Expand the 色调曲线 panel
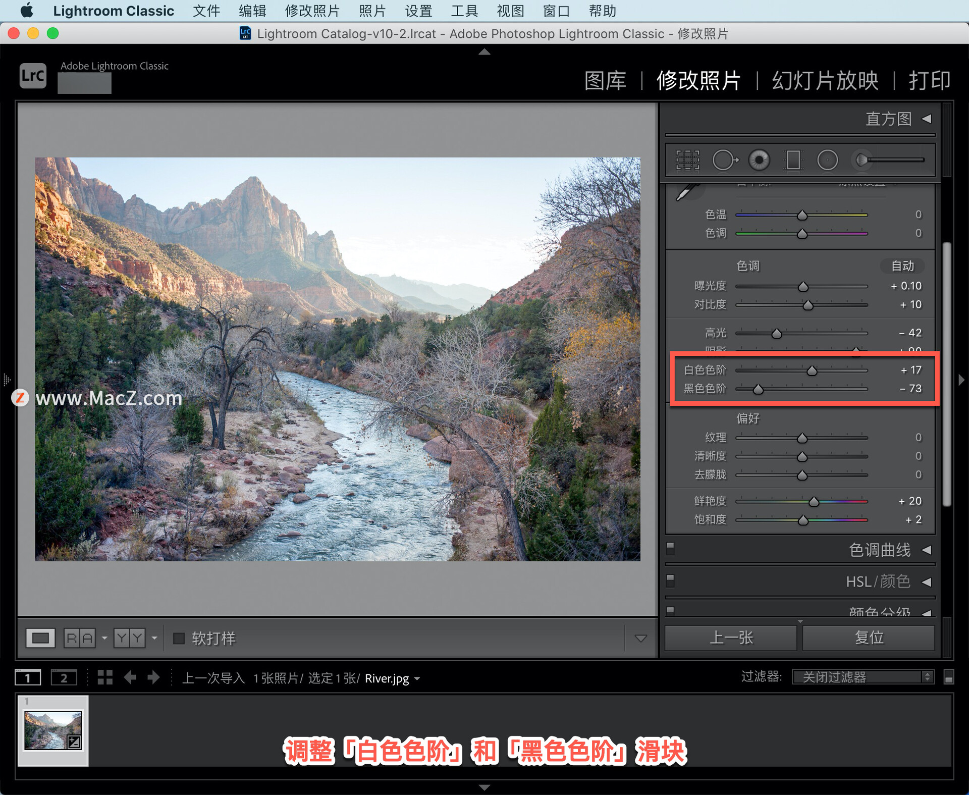The image size is (969, 795). [x=927, y=550]
